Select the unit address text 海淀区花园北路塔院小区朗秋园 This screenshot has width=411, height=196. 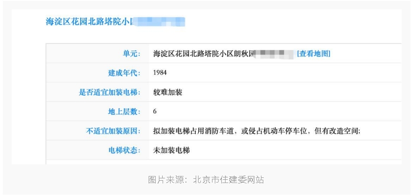tap(204, 53)
